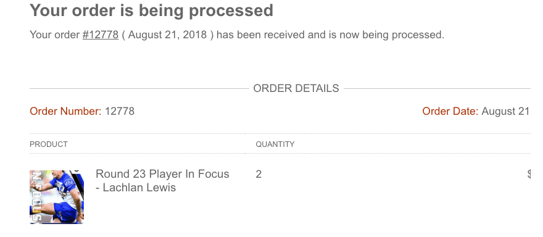Click the QUANTITY column header

[x=275, y=144]
